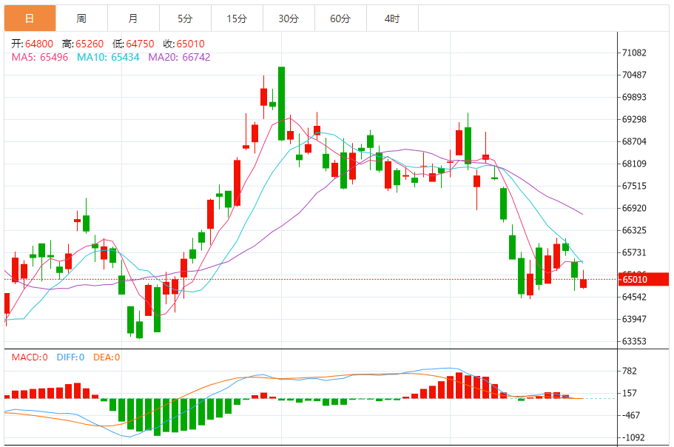Image resolution: width=674 pixels, height=447 pixels.
Task: Click the MA5: 65496 label
Action: [x=39, y=57]
